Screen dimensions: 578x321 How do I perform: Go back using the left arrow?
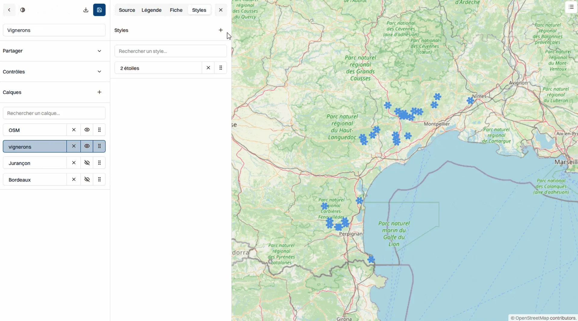pos(9,10)
